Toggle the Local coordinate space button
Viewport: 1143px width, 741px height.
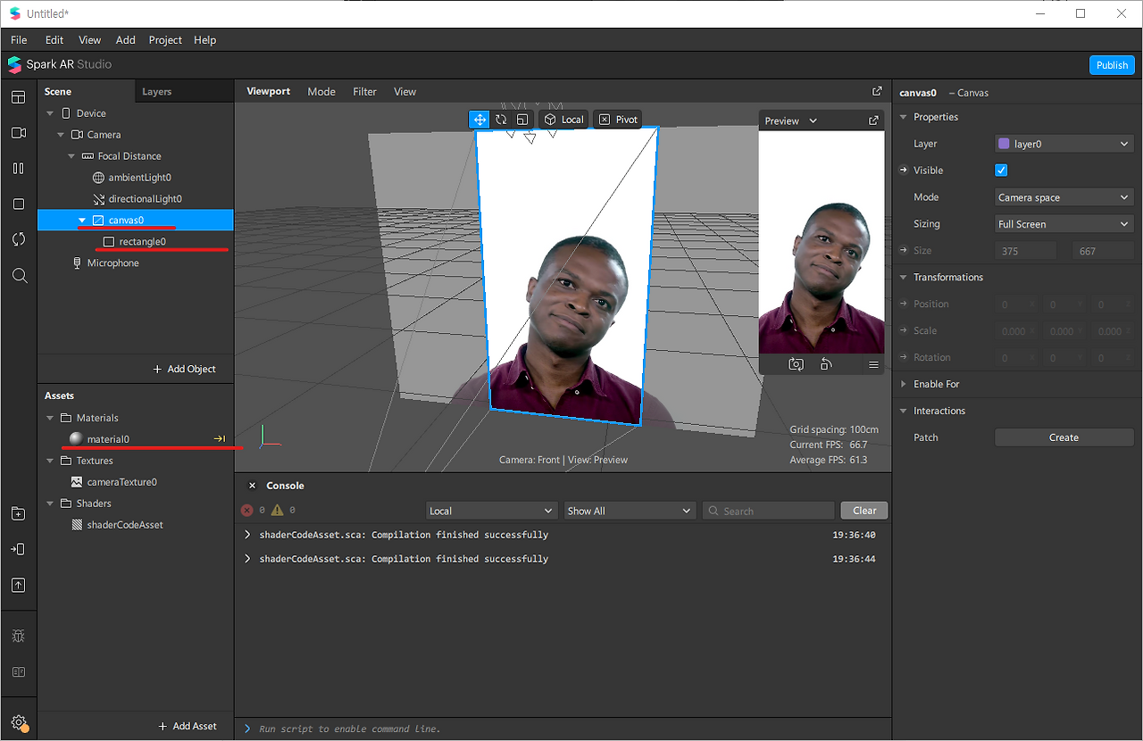563,120
